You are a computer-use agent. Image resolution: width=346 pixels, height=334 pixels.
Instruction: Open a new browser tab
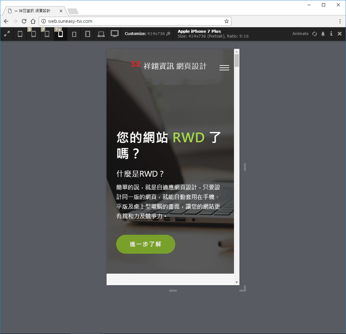click(73, 11)
